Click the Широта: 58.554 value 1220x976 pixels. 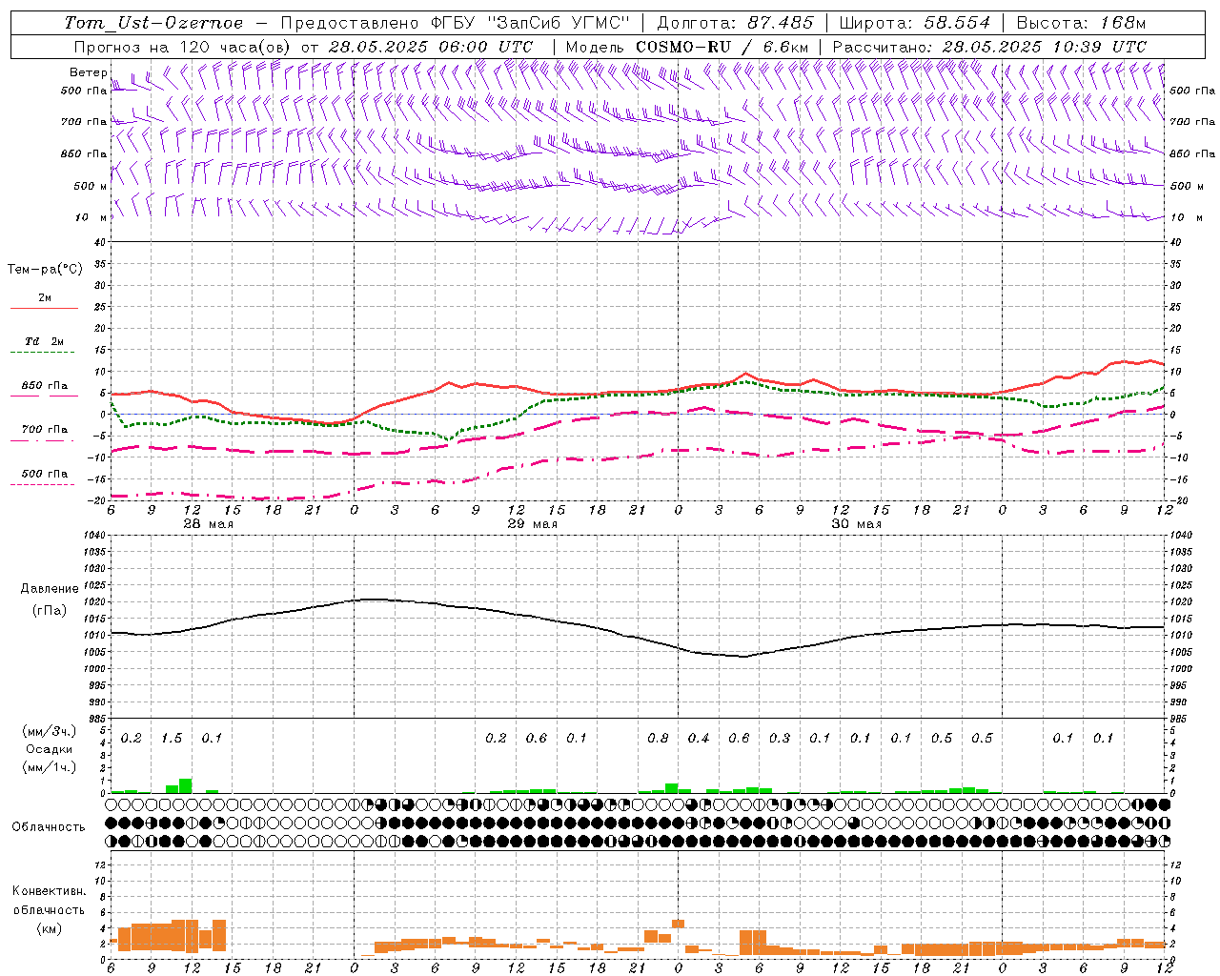coord(914,23)
